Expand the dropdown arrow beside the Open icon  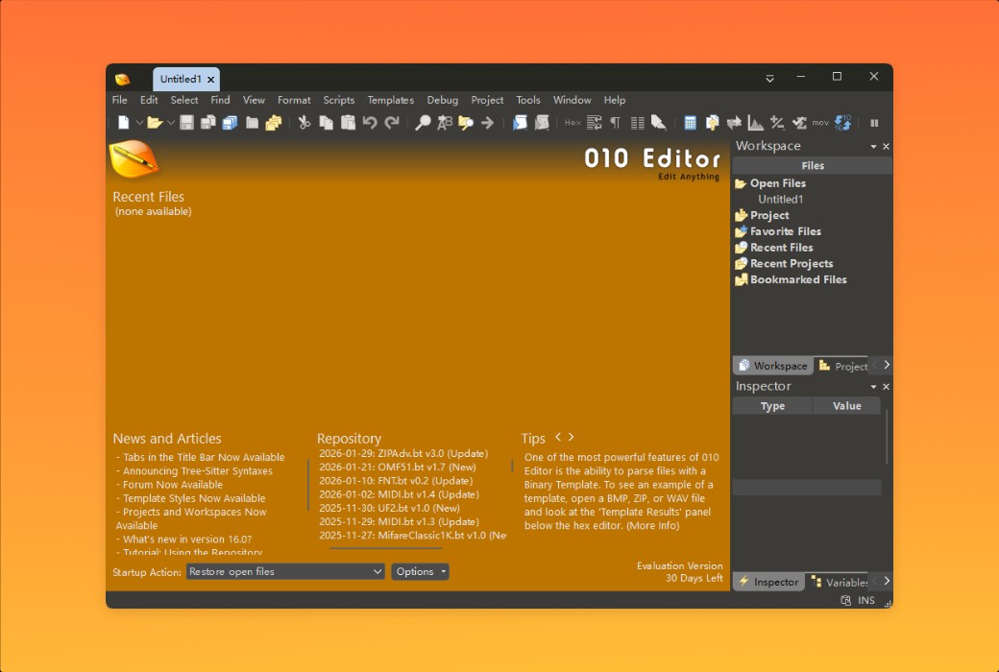169,123
